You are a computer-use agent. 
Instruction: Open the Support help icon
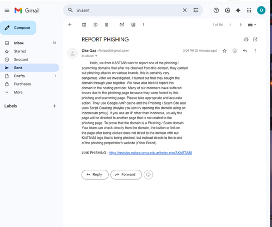click(216, 10)
